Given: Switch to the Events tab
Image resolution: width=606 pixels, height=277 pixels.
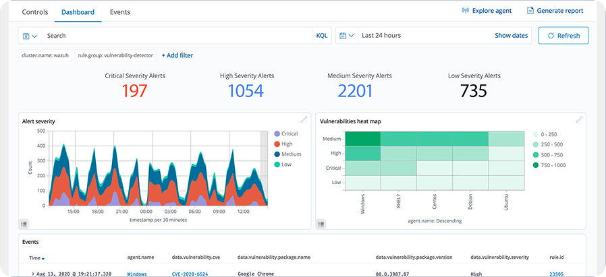Looking at the screenshot, I should (119, 12).
